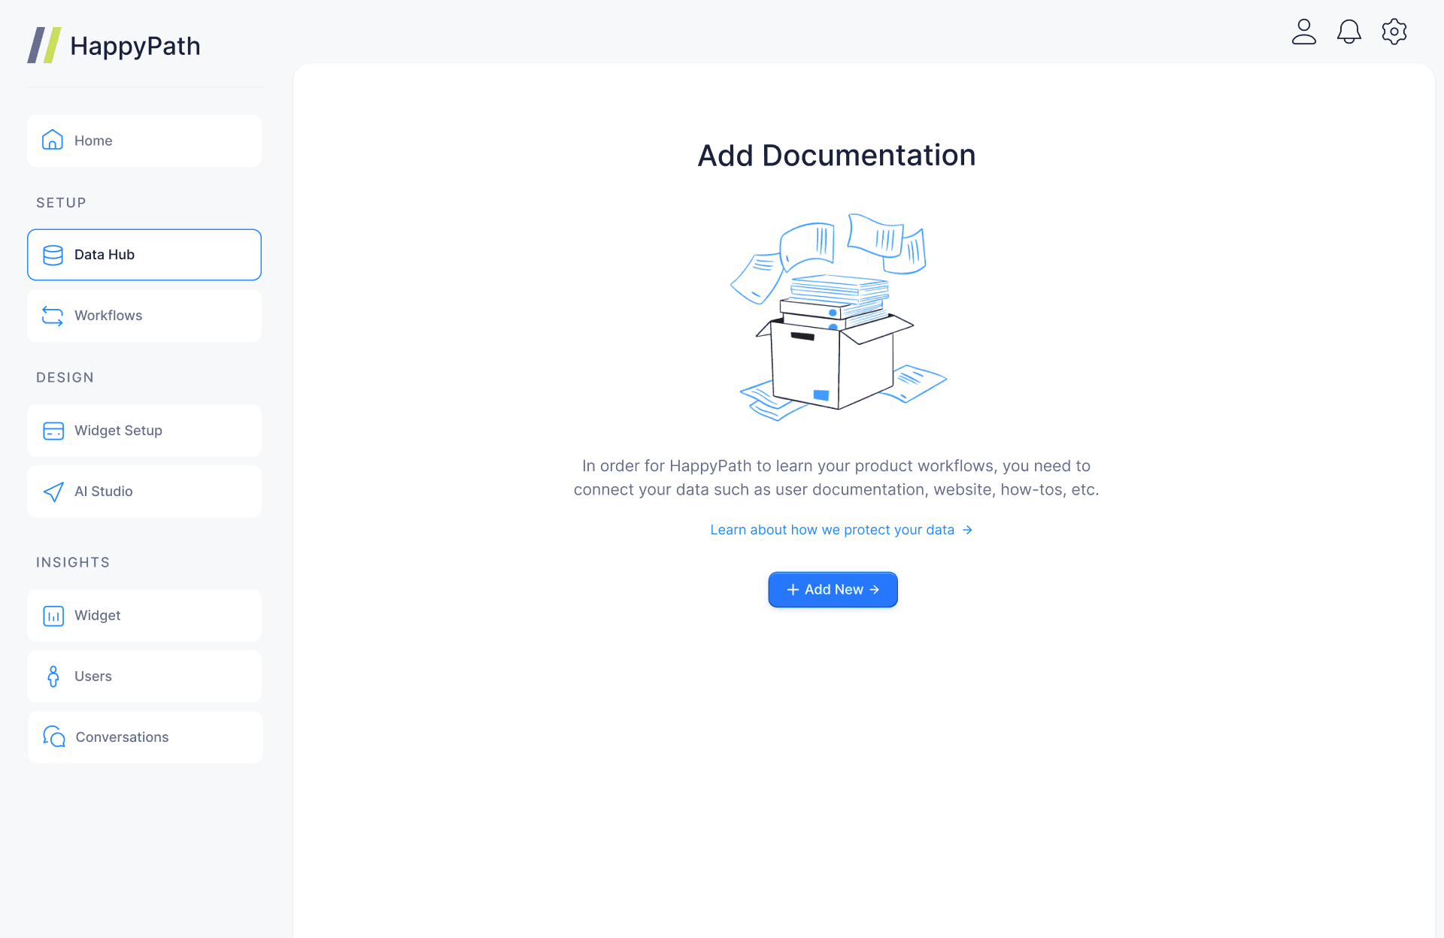Click the Add New button
The image size is (1444, 938).
click(833, 590)
